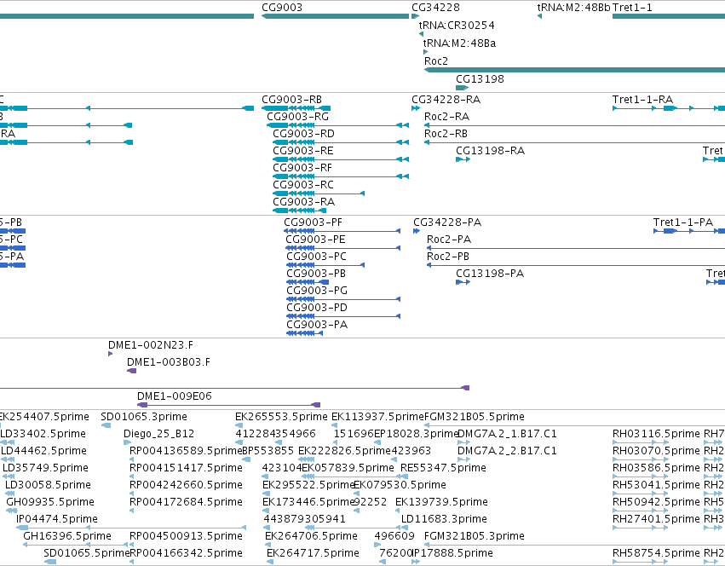The height and width of the screenshot is (566, 725).
Task: Click EST GH09935.5prime
Action: point(12,511)
